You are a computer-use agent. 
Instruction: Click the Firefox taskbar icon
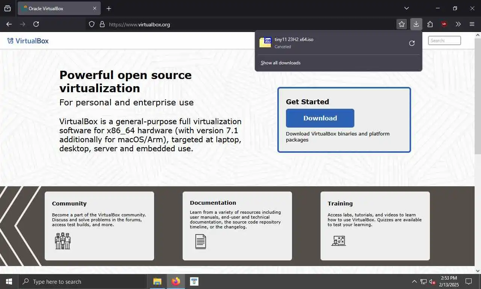point(175,281)
